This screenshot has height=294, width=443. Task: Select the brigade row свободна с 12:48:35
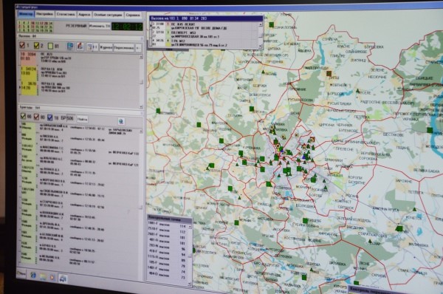[80, 228]
